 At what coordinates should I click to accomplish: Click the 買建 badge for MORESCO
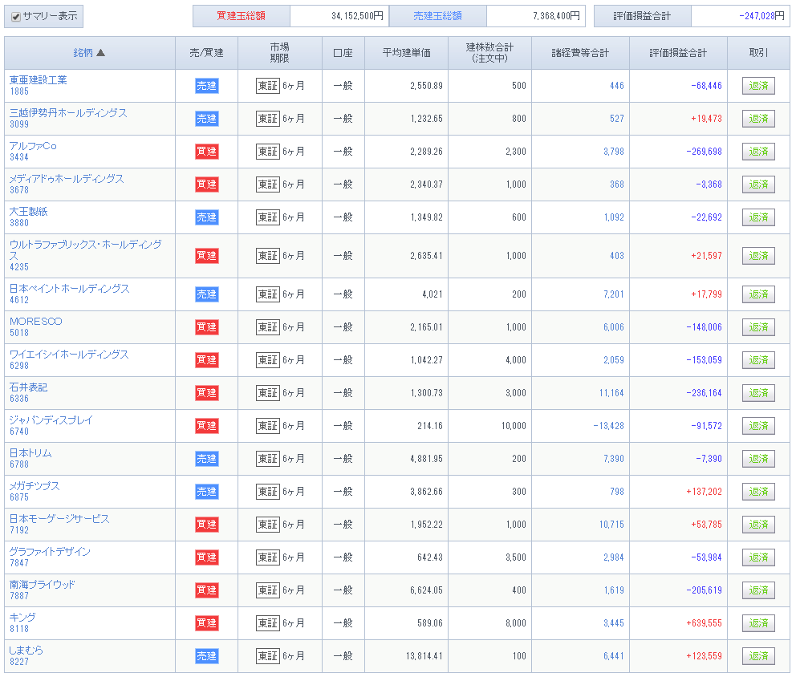tap(206, 327)
